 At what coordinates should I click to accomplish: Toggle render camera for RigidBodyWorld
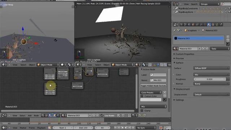click(229, 12)
